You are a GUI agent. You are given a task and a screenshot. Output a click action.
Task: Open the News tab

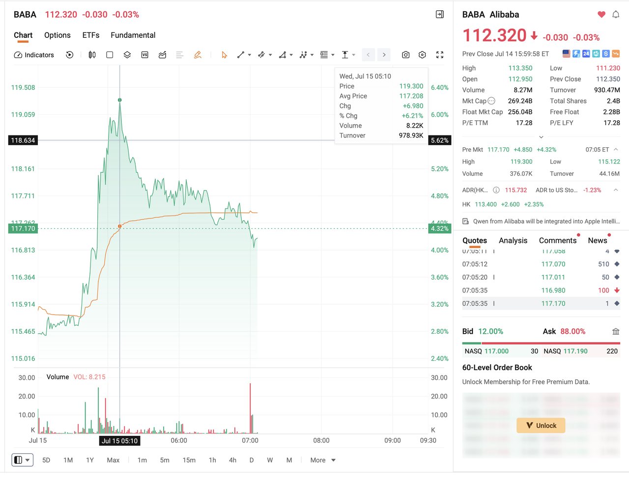[x=598, y=240]
